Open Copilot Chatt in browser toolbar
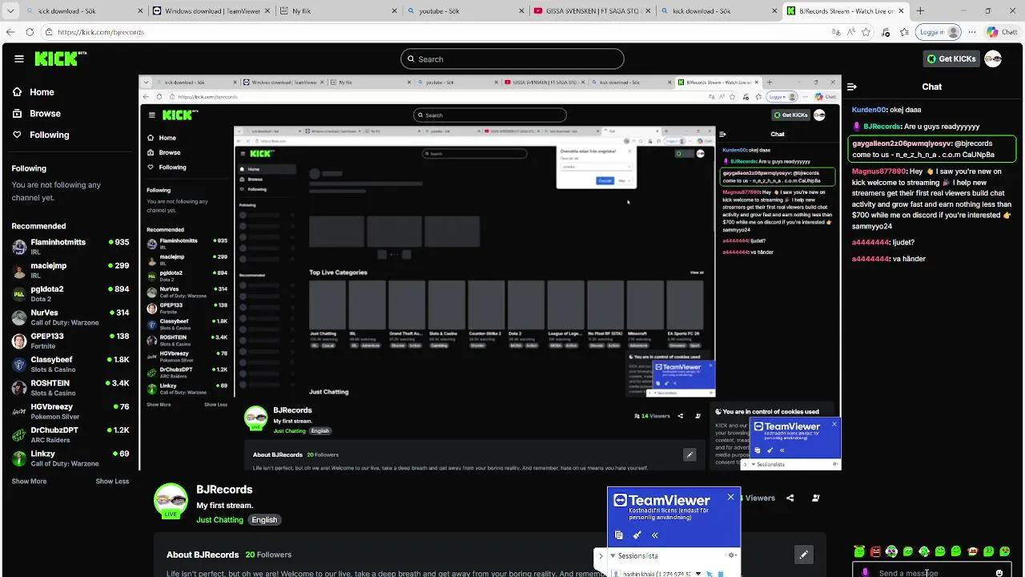Viewport: 1025px width, 577px height. (x=1001, y=32)
